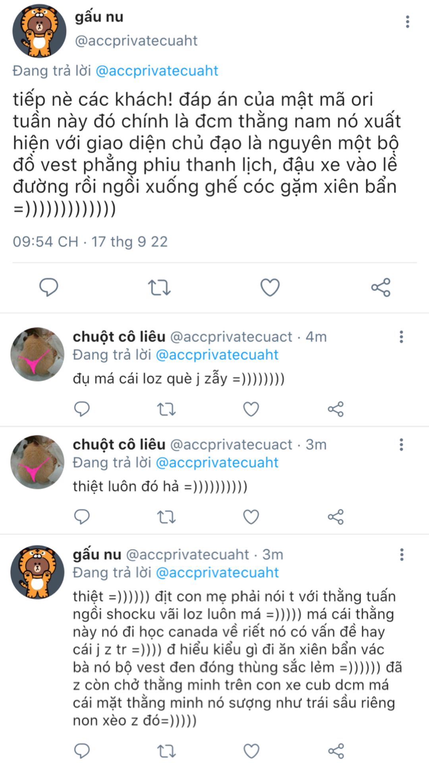429x763 pixels.
Task: Open options menu on chuột cô liêu's 4m reply
Action: [402, 337]
